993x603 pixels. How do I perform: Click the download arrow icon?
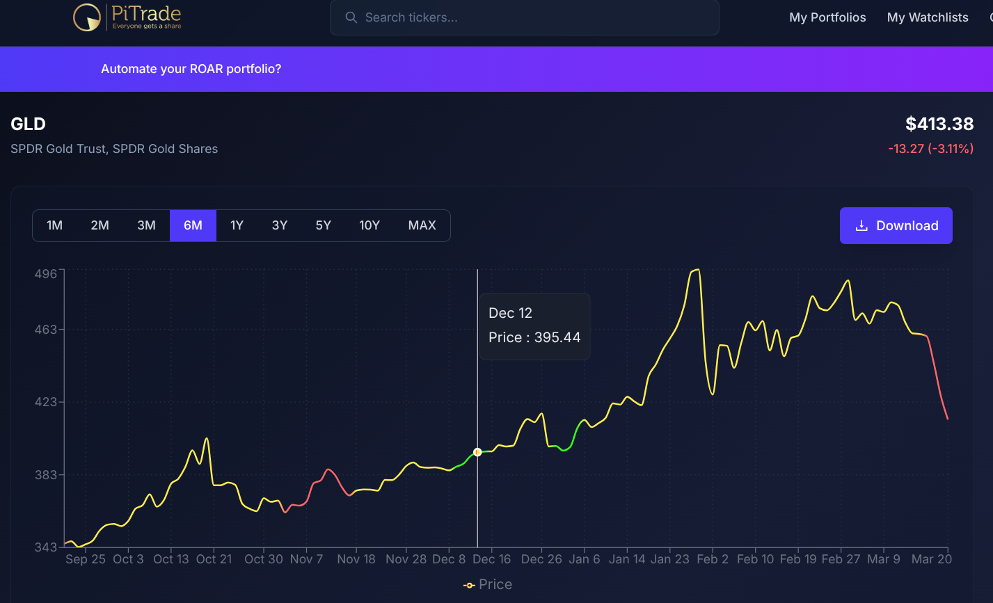861,225
